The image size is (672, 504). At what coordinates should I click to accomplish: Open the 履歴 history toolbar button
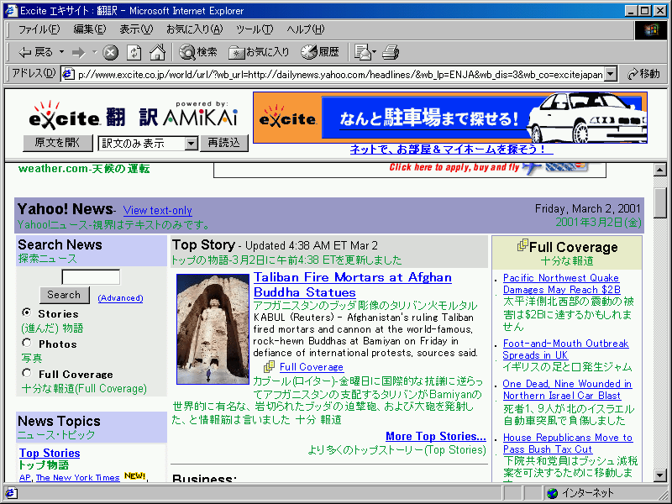pos(320,52)
